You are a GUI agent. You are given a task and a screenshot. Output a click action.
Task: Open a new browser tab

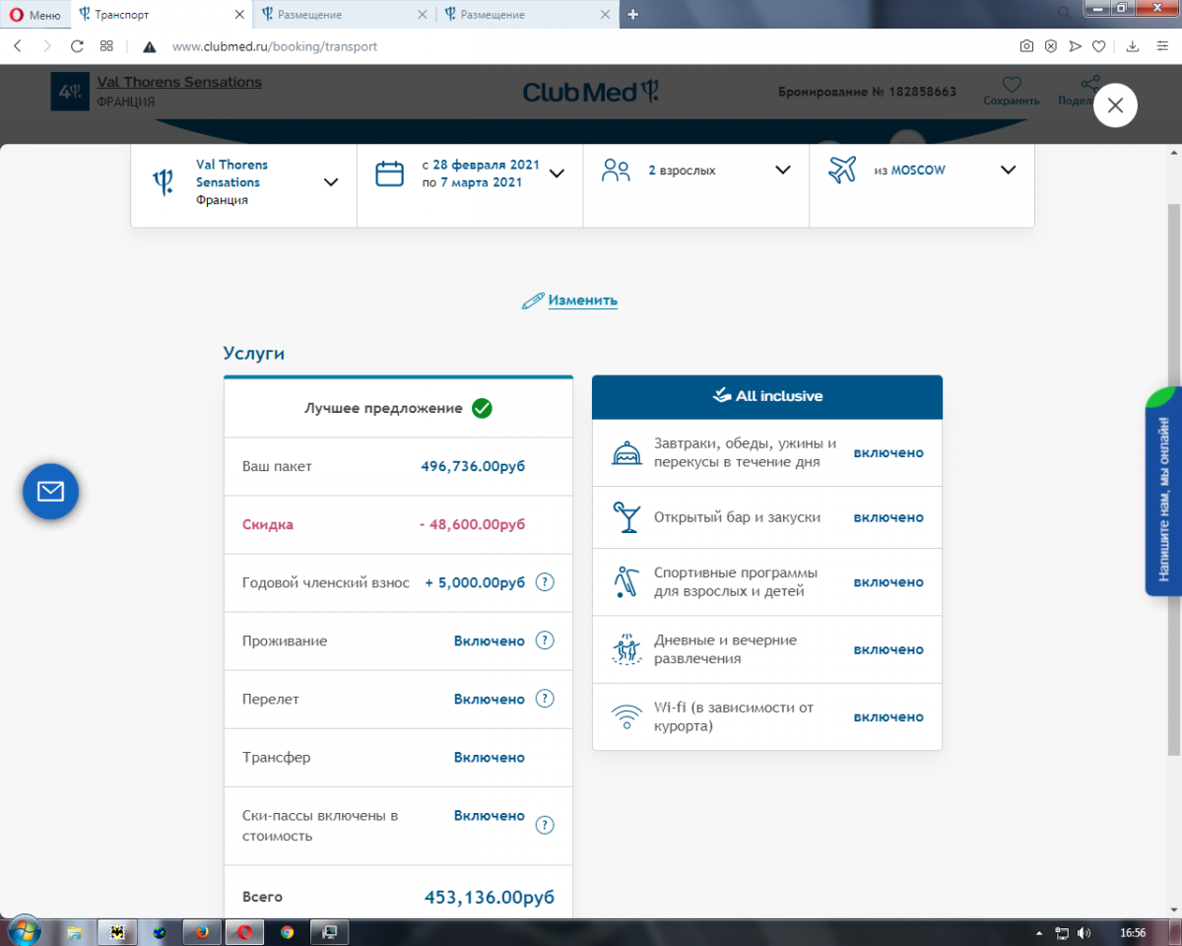[x=632, y=15]
